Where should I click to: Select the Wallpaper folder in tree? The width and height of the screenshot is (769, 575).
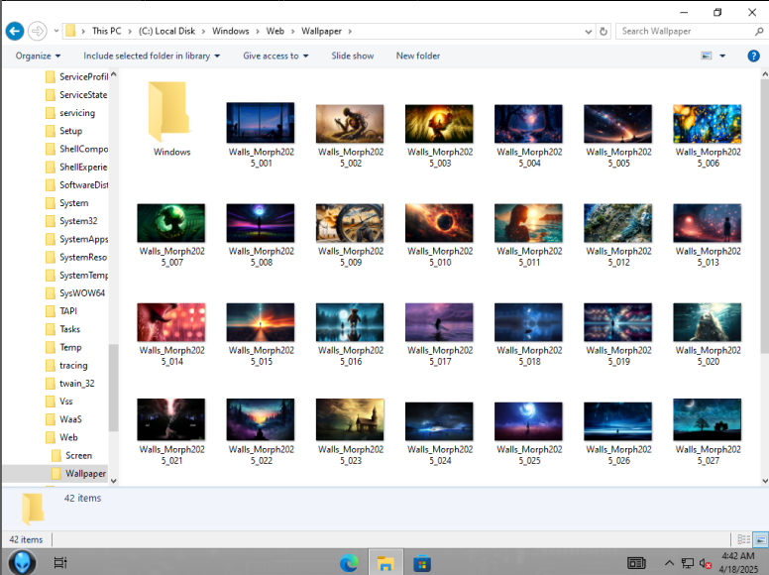pos(85,474)
